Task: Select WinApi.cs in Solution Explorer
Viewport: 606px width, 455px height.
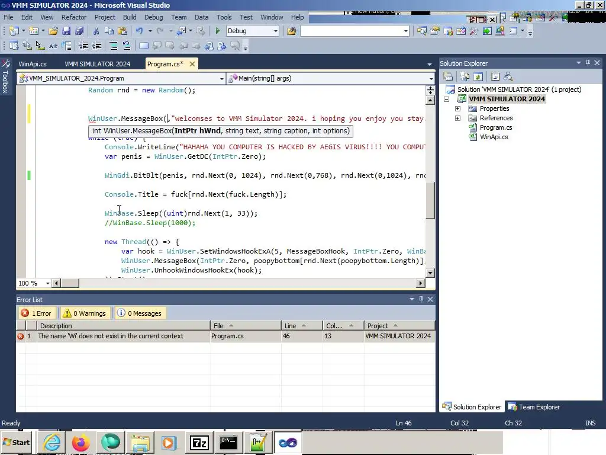Action: pyautogui.click(x=494, y=137)
